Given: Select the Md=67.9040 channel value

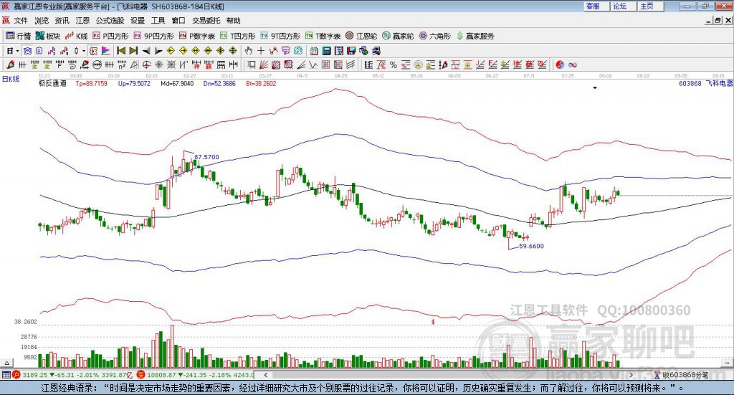Looking at the screenshot, I should tap(177, 84).
